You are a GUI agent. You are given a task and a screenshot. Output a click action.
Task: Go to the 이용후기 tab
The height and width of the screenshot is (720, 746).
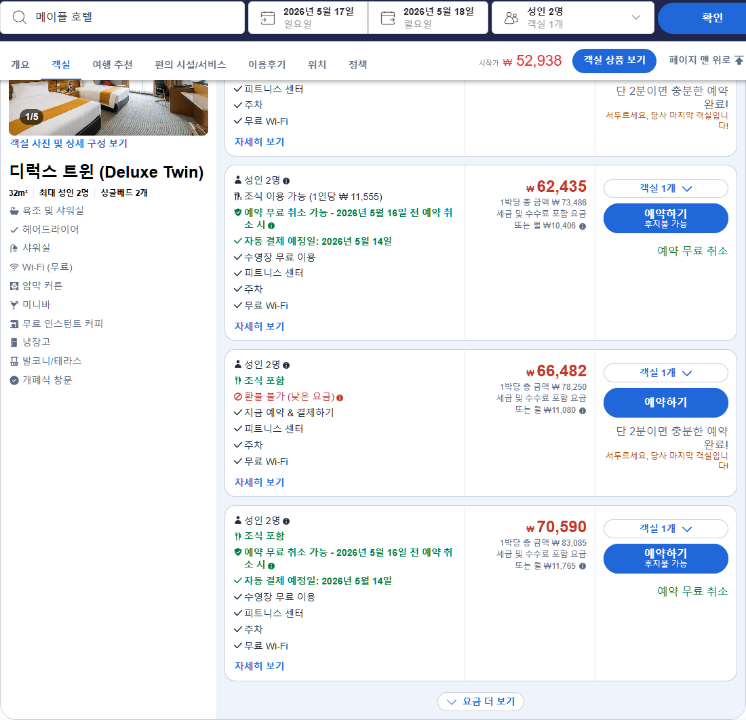pyautogui.click(x=267, y=64)
